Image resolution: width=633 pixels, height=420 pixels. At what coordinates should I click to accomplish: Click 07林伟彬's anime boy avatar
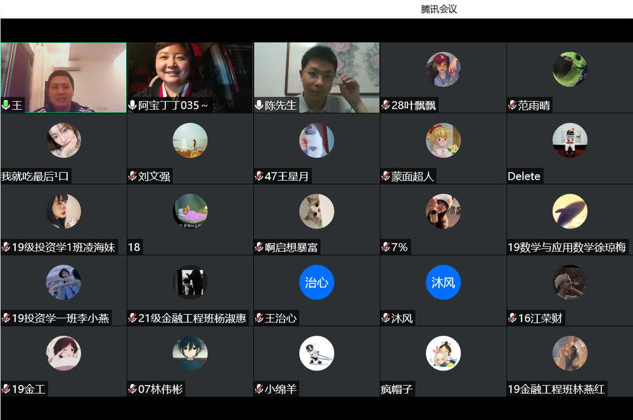click(x=189, y=353)
